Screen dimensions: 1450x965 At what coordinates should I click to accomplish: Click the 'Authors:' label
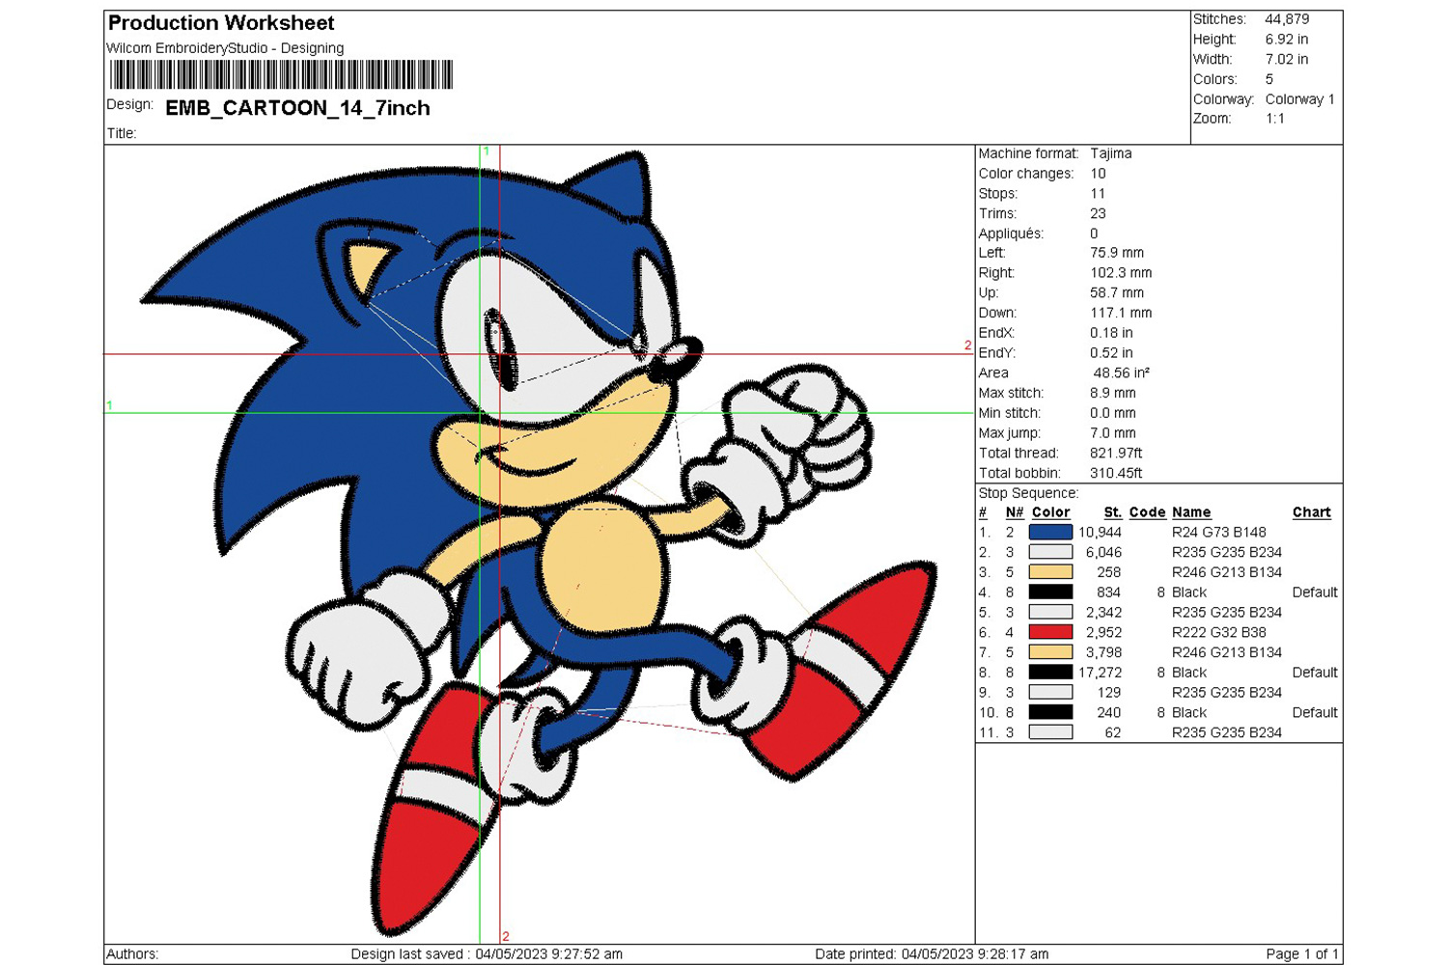pos(132,954)
